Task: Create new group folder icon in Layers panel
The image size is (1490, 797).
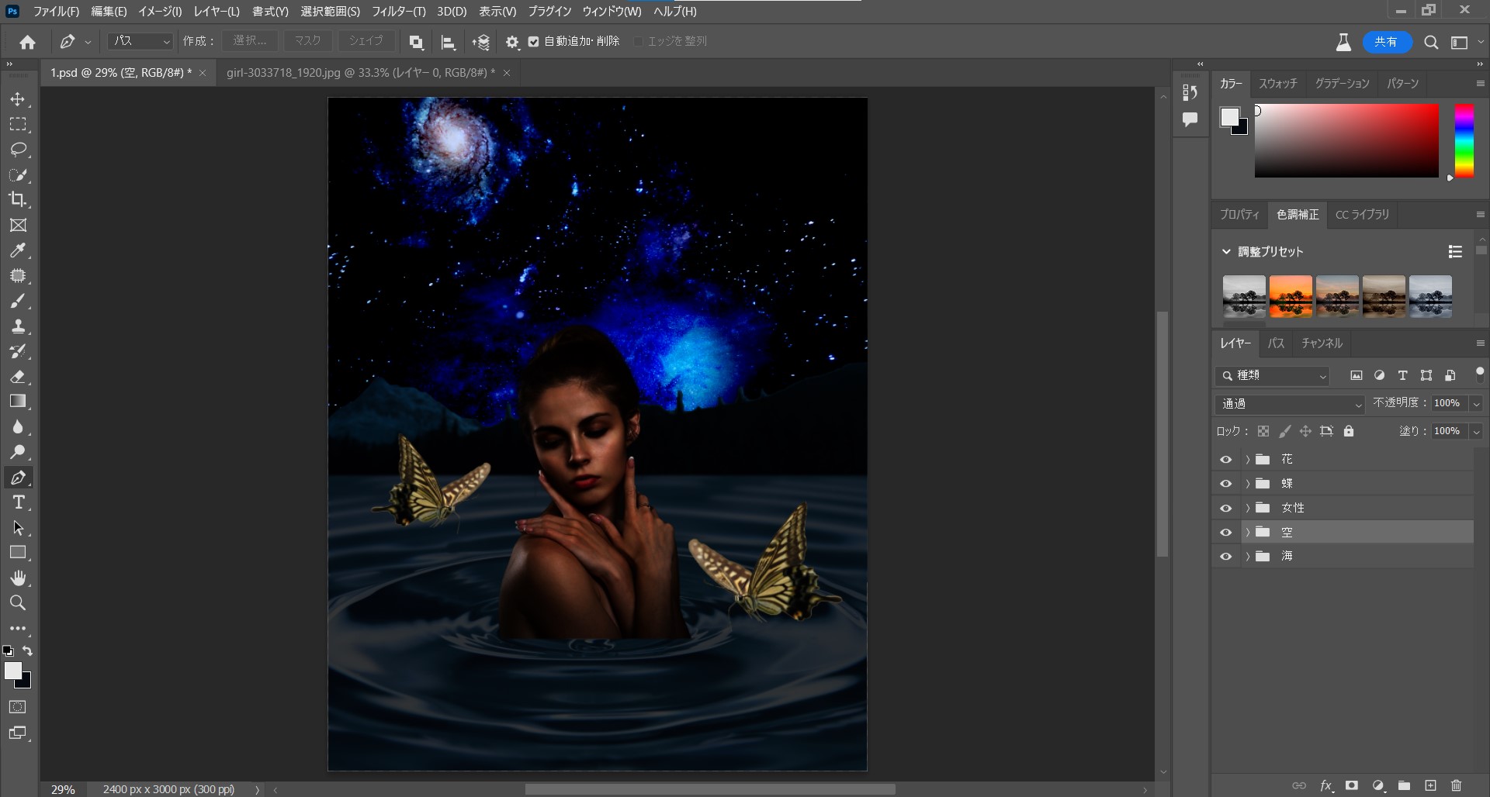Action: coord(1404,785)
